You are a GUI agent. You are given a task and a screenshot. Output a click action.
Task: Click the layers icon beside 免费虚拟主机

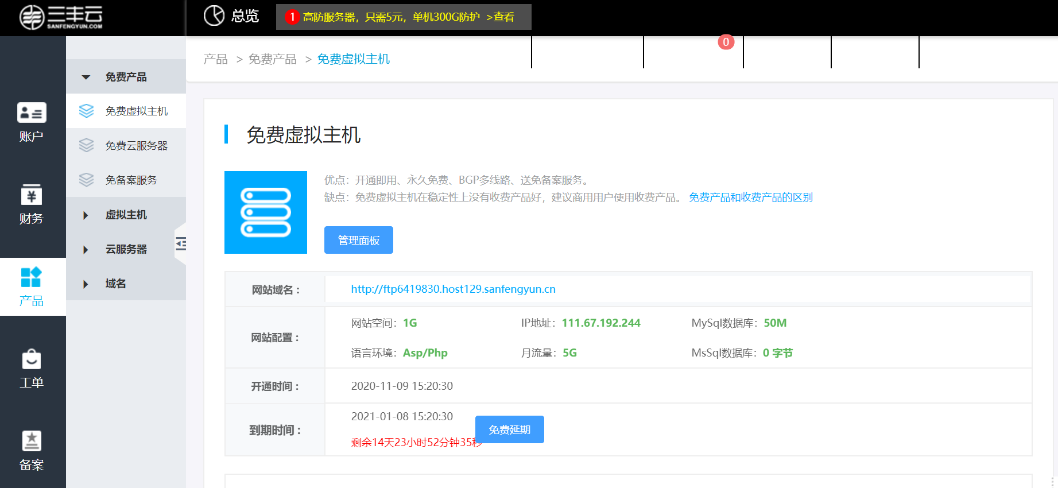pyautogui.click(x=86, y=111)
